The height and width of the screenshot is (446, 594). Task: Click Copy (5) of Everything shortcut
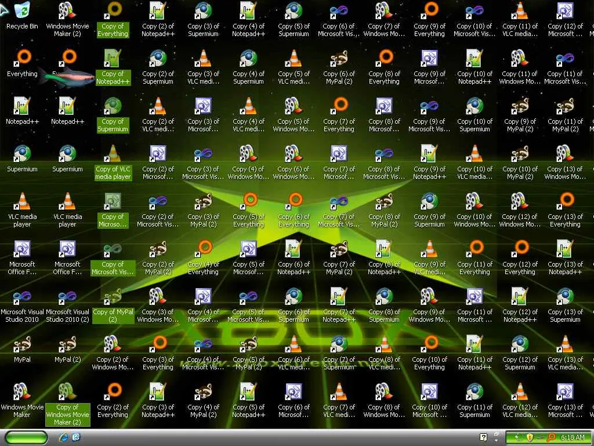click(248, 209)
